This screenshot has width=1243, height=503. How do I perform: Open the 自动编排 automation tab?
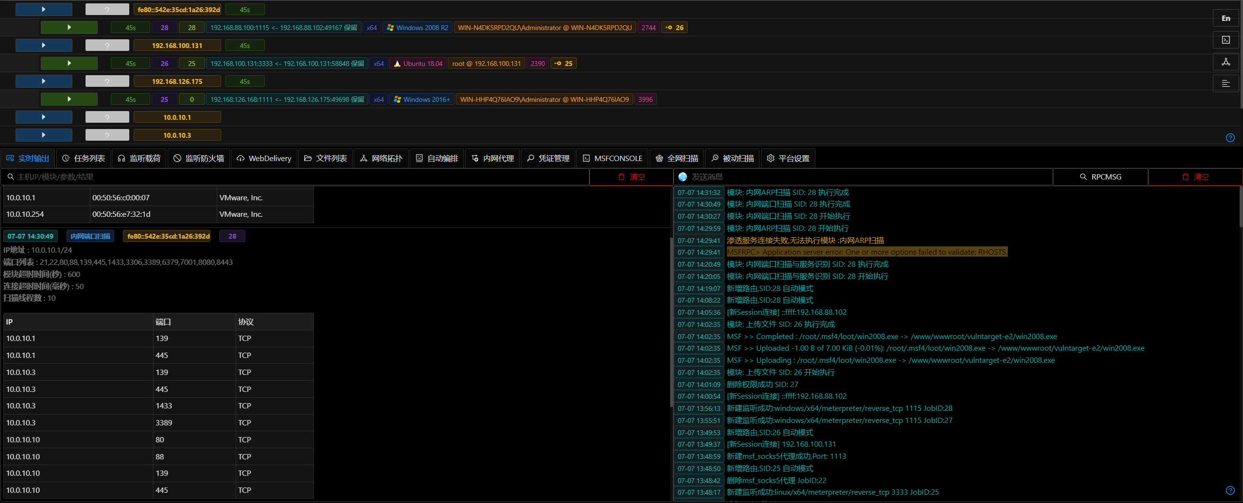437,159
